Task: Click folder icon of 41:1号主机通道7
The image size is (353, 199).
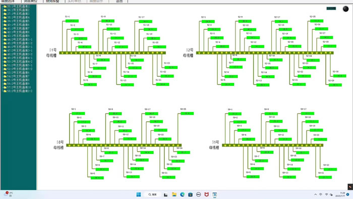Action: click(5, 28)
